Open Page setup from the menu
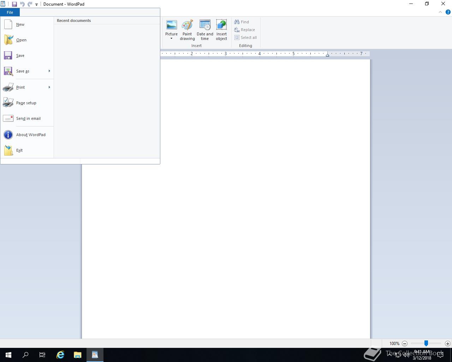Image resolution: width=452 pixels, height=362 pixels. click(27, 103)
